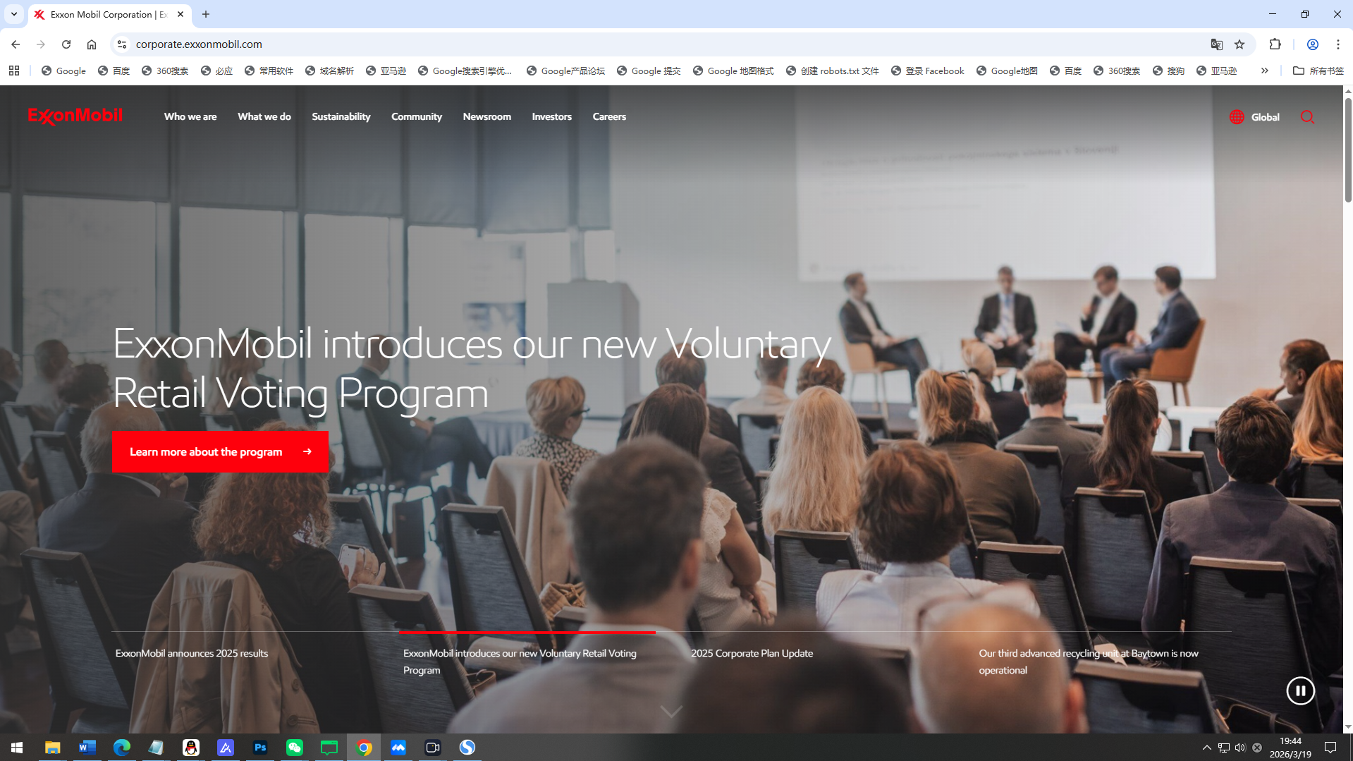Open Microsoft Word from taskbar
1353x761 pixels.
(x=87, y=747)
